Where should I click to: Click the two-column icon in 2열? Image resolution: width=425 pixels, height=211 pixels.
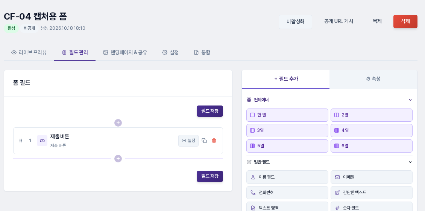click(337, 115)
